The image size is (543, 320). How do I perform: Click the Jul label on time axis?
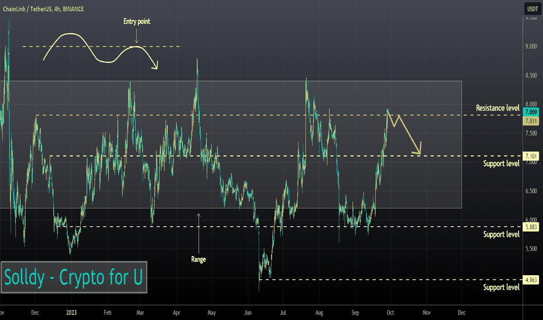283,313
